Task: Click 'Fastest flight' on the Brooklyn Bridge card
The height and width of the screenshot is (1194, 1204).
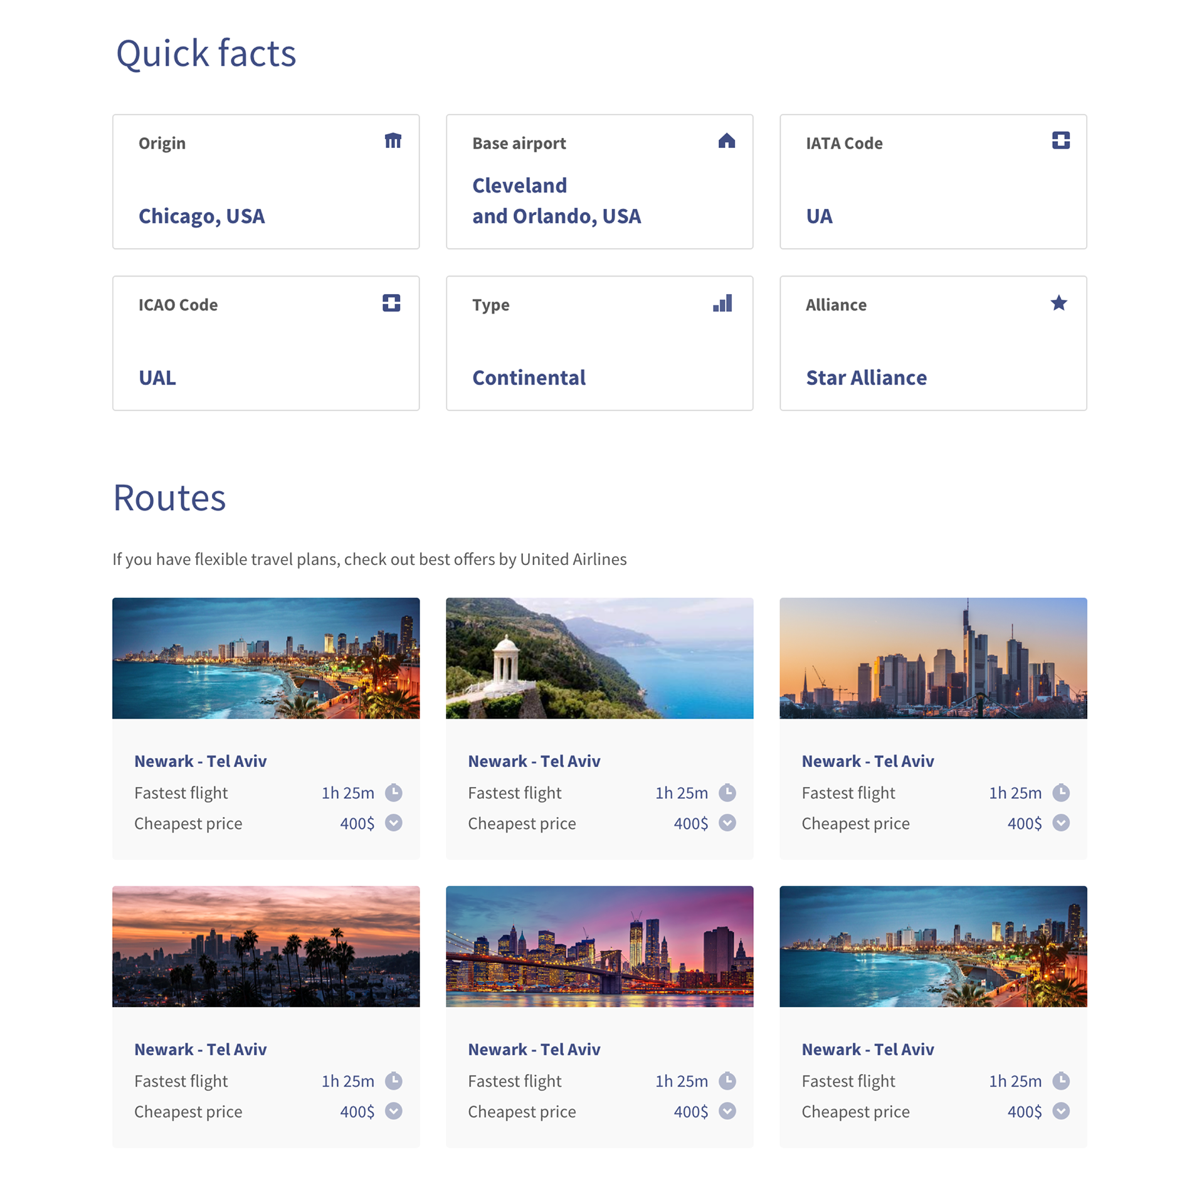Action: click(x=515, y=1082)
